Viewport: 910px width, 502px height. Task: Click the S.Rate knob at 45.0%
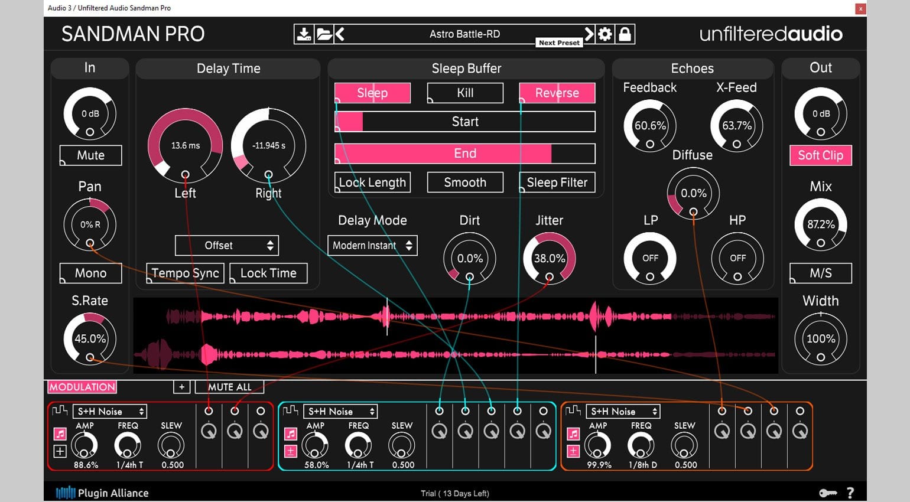pyautogui.click(x=90, y=338)
